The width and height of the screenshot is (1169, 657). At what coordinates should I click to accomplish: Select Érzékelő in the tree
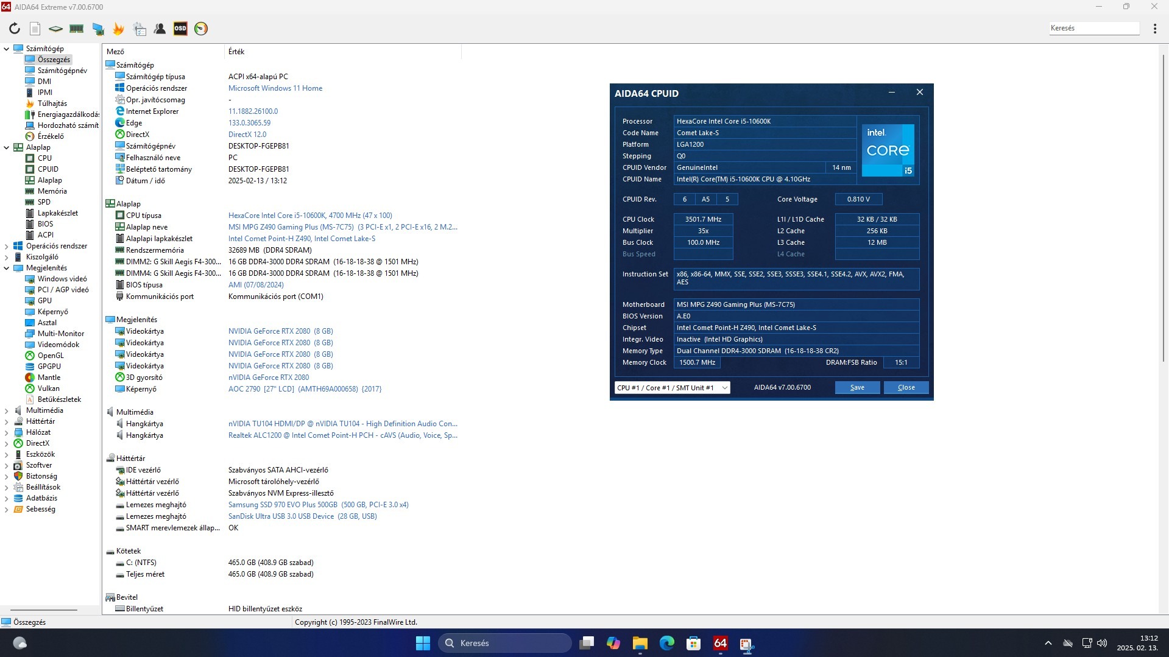pos(51,136)
